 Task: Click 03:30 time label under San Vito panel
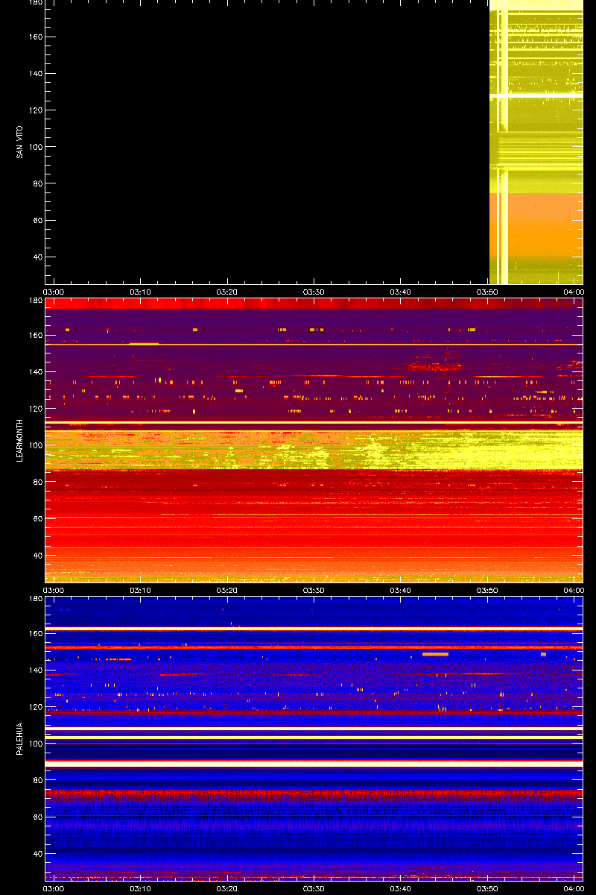pos(314,292)
